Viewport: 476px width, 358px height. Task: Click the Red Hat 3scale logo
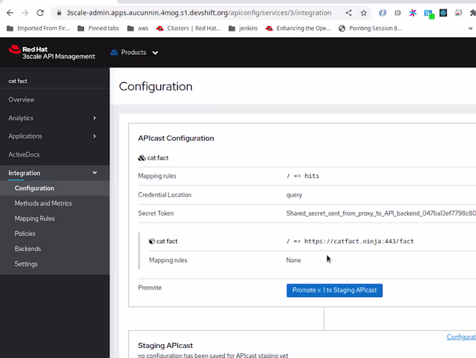52,52
